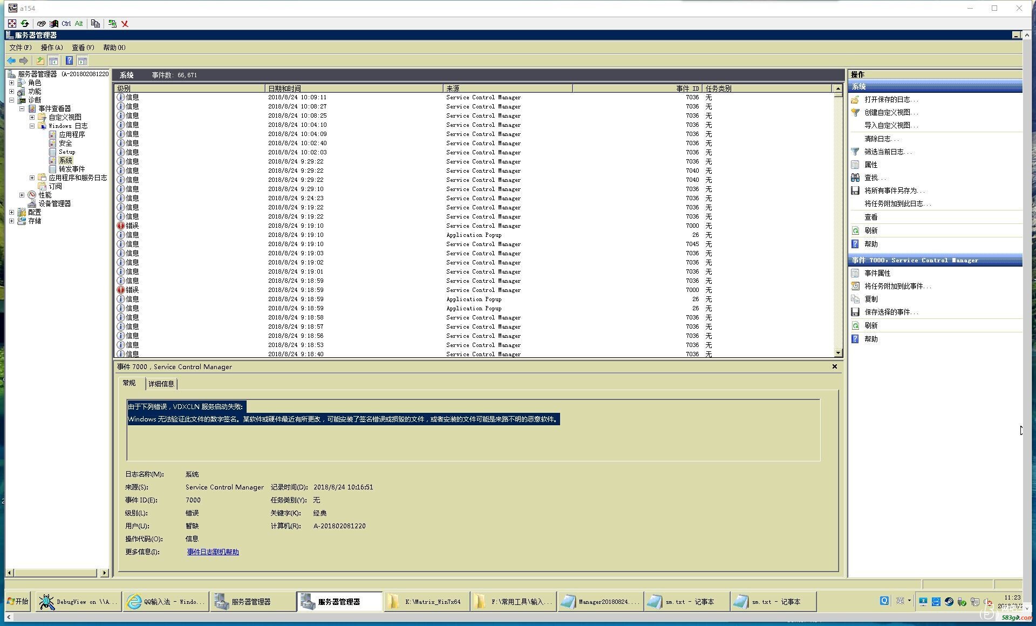Click the event list scrollbar down arrow
The height and width of the screenshot is (626, 1036).
[838, 353]
